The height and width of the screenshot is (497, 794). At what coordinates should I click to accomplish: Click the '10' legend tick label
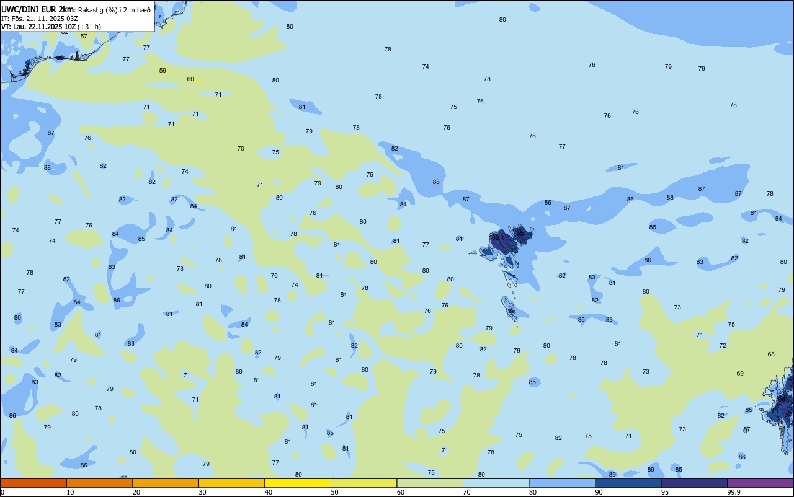coord(70,492)
